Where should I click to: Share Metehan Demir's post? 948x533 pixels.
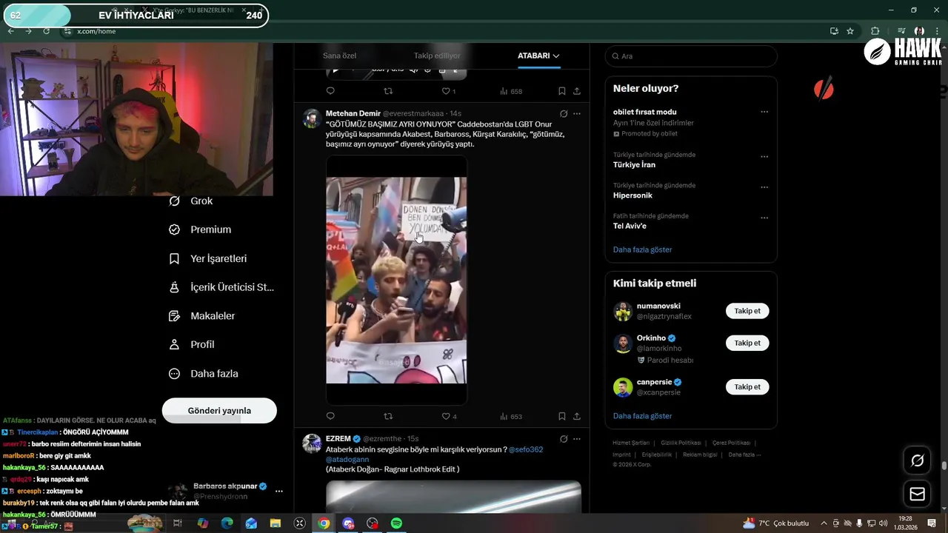point(577,416)
